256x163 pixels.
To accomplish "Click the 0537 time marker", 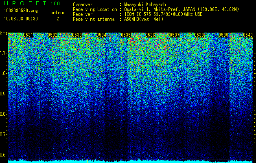I will coord(175,35).
